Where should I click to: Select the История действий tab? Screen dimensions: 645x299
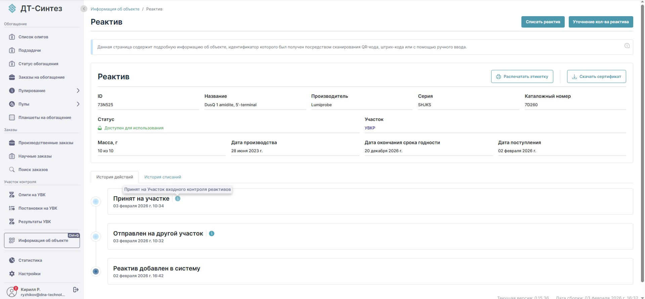tap(115, 177)
